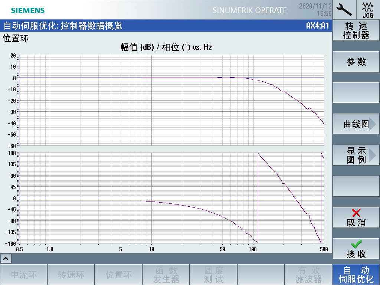
Task: Click the green checkmark accept icon
Action: [x=356, y=244]
